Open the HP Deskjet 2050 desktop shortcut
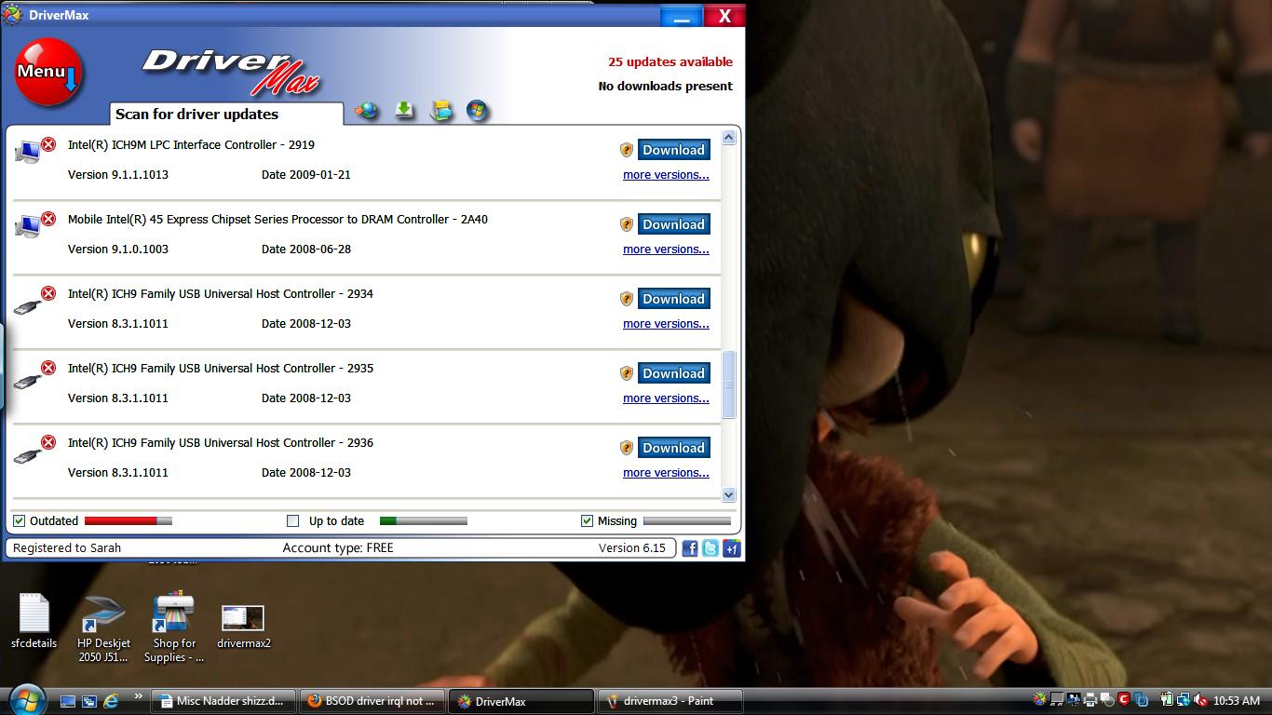 [103, 628]
